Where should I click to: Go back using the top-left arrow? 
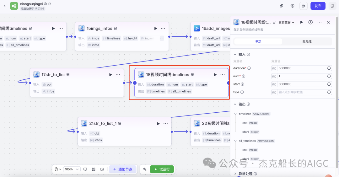5,6
